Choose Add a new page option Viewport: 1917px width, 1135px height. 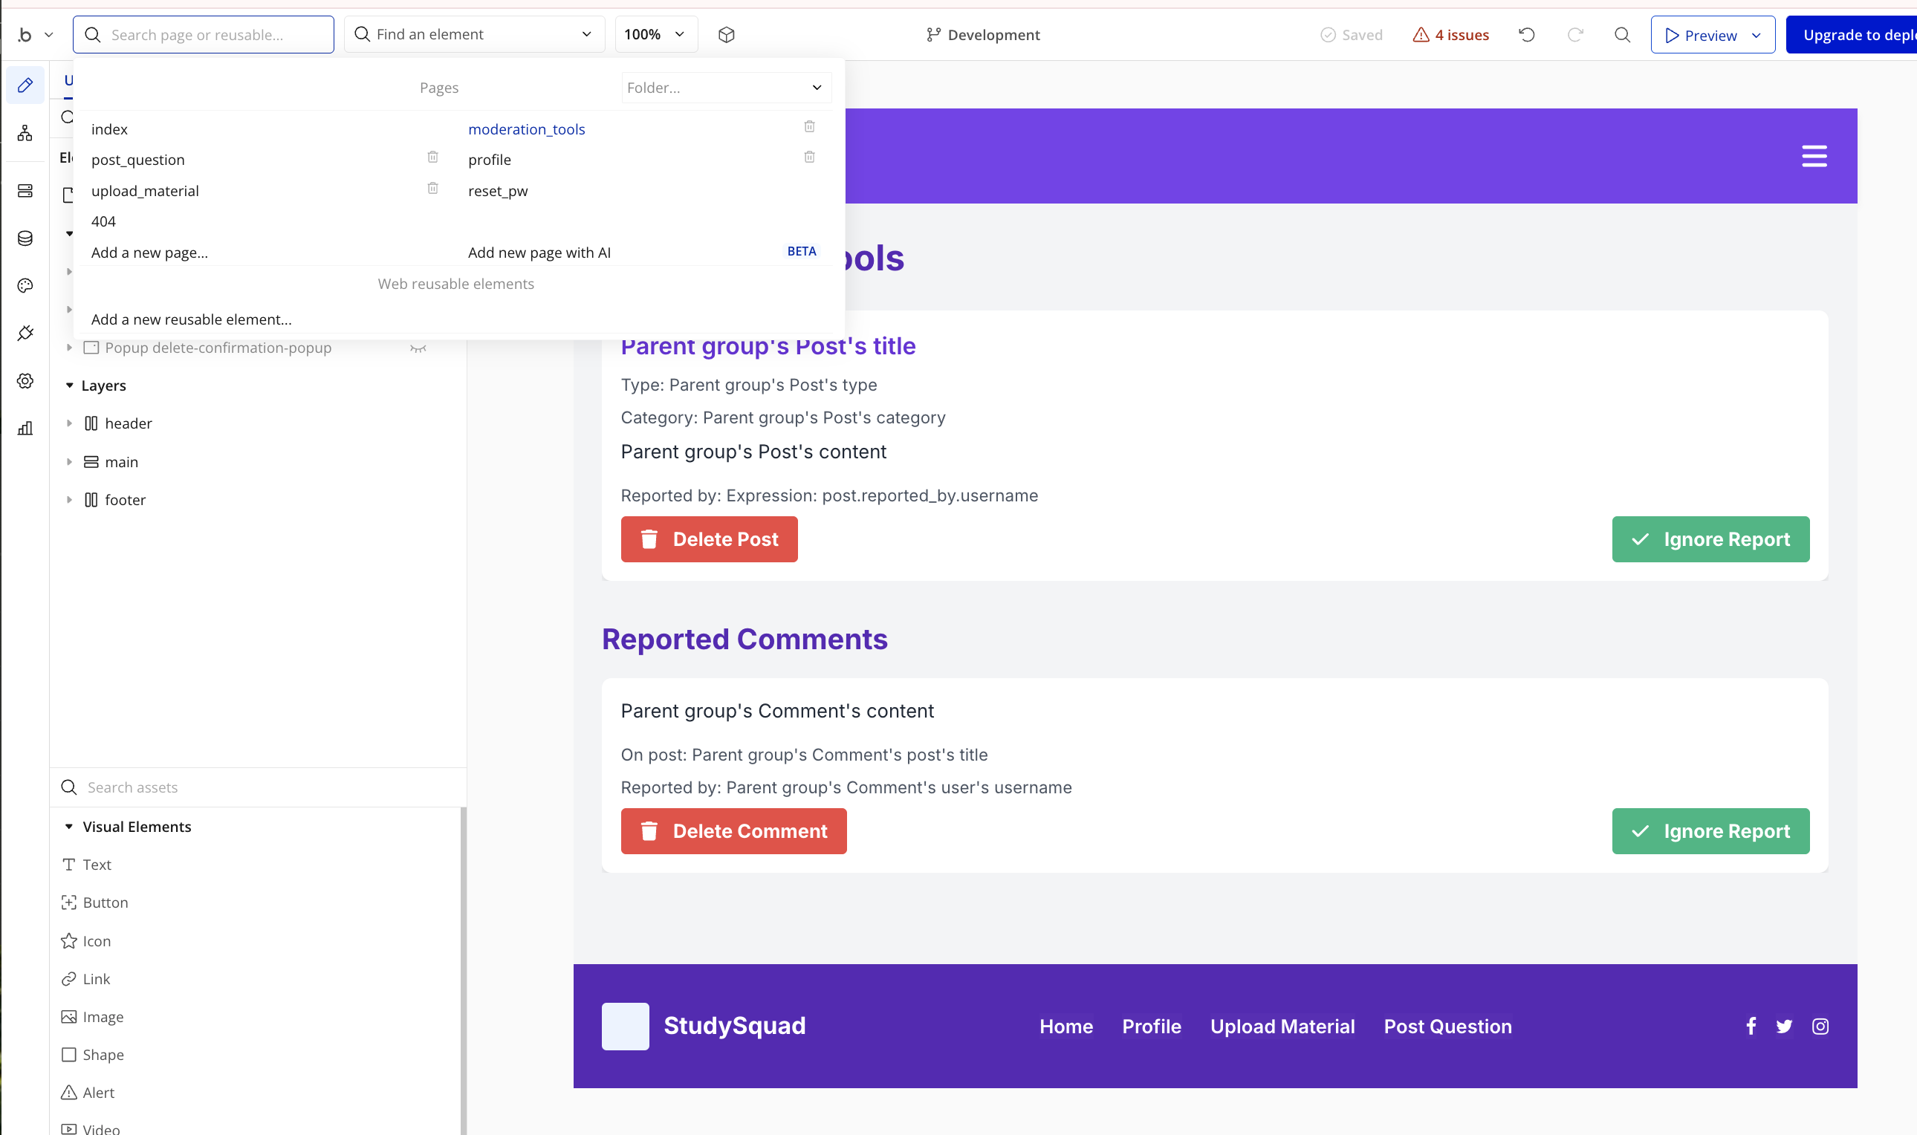point(150,253)
